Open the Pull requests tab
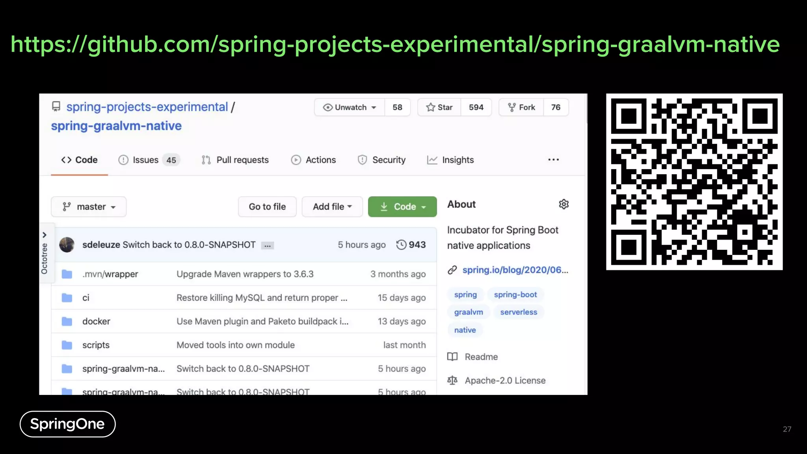 tap(235, 160)
